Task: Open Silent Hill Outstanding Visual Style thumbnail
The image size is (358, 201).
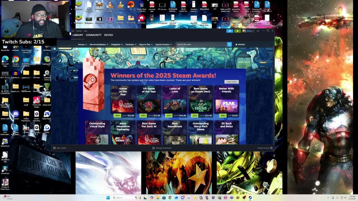Action: [x=97, y=139]
